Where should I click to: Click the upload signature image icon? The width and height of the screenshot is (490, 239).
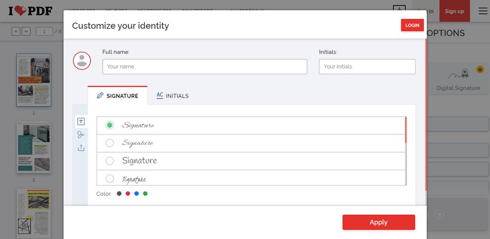tap(81, 148)
